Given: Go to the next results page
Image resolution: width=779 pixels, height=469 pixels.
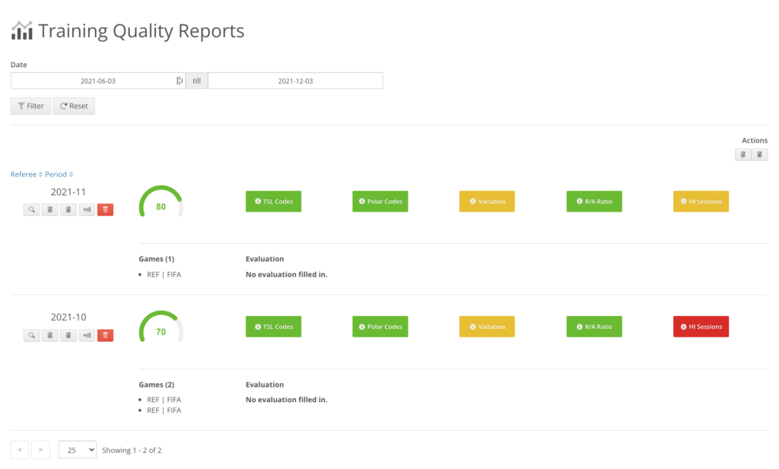Looking at the screenshot, I should [x=41, y=450].
